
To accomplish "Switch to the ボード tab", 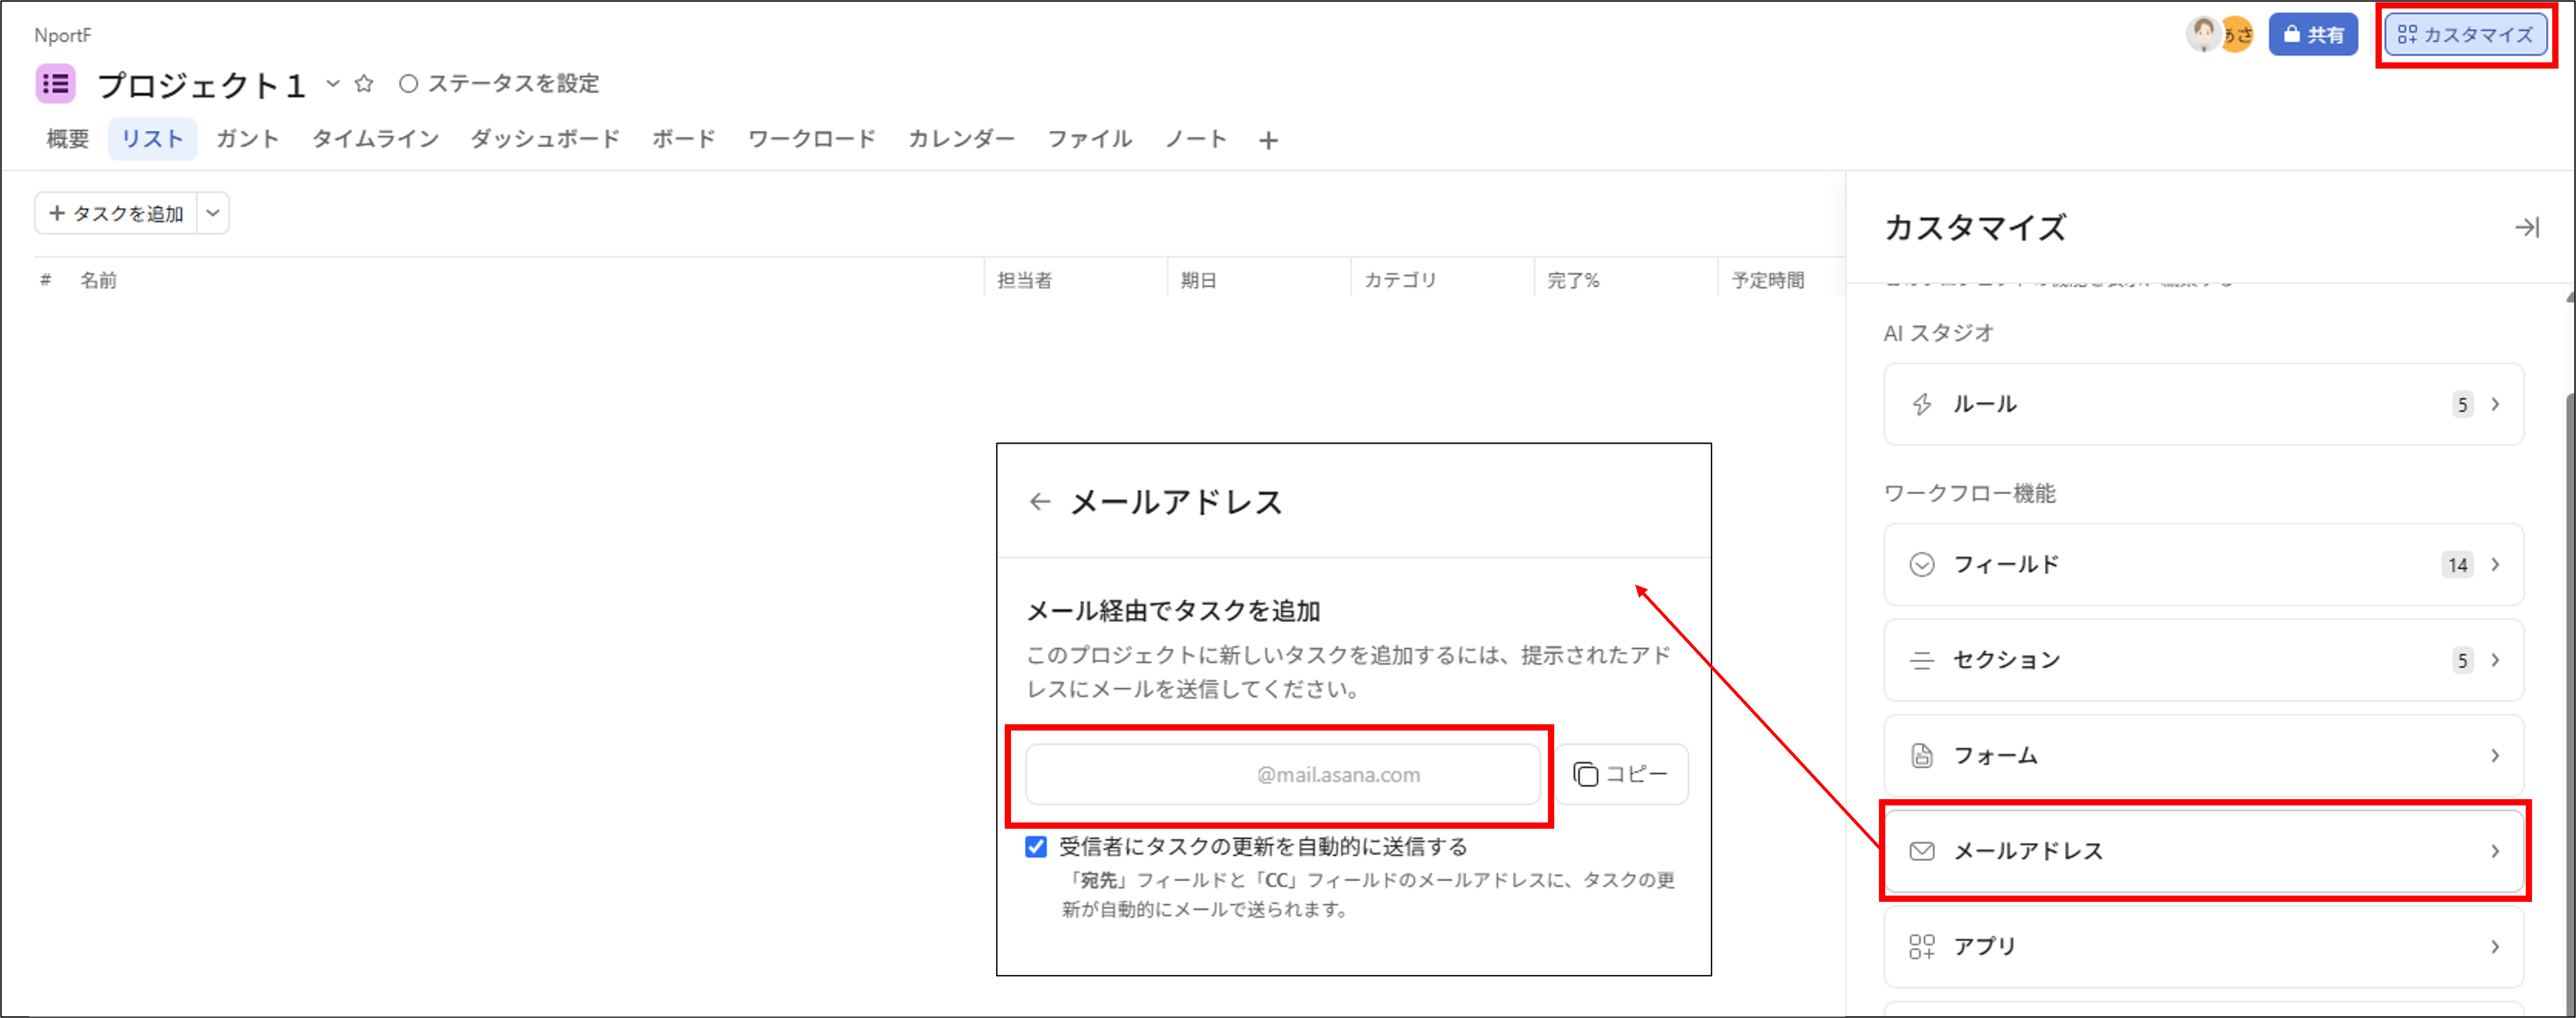I will (684, 139).
